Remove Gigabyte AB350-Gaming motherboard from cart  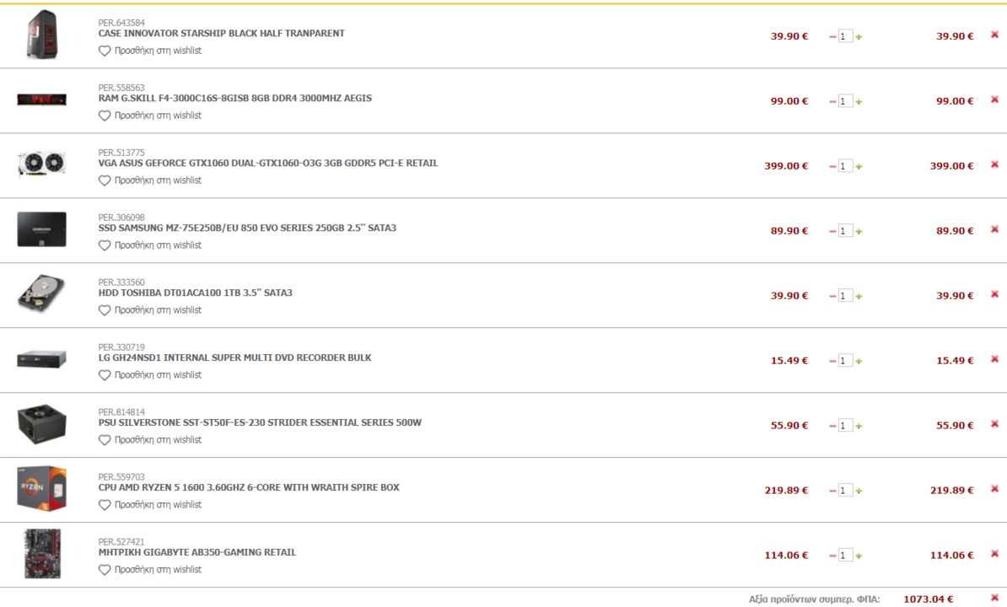(994, 553)
